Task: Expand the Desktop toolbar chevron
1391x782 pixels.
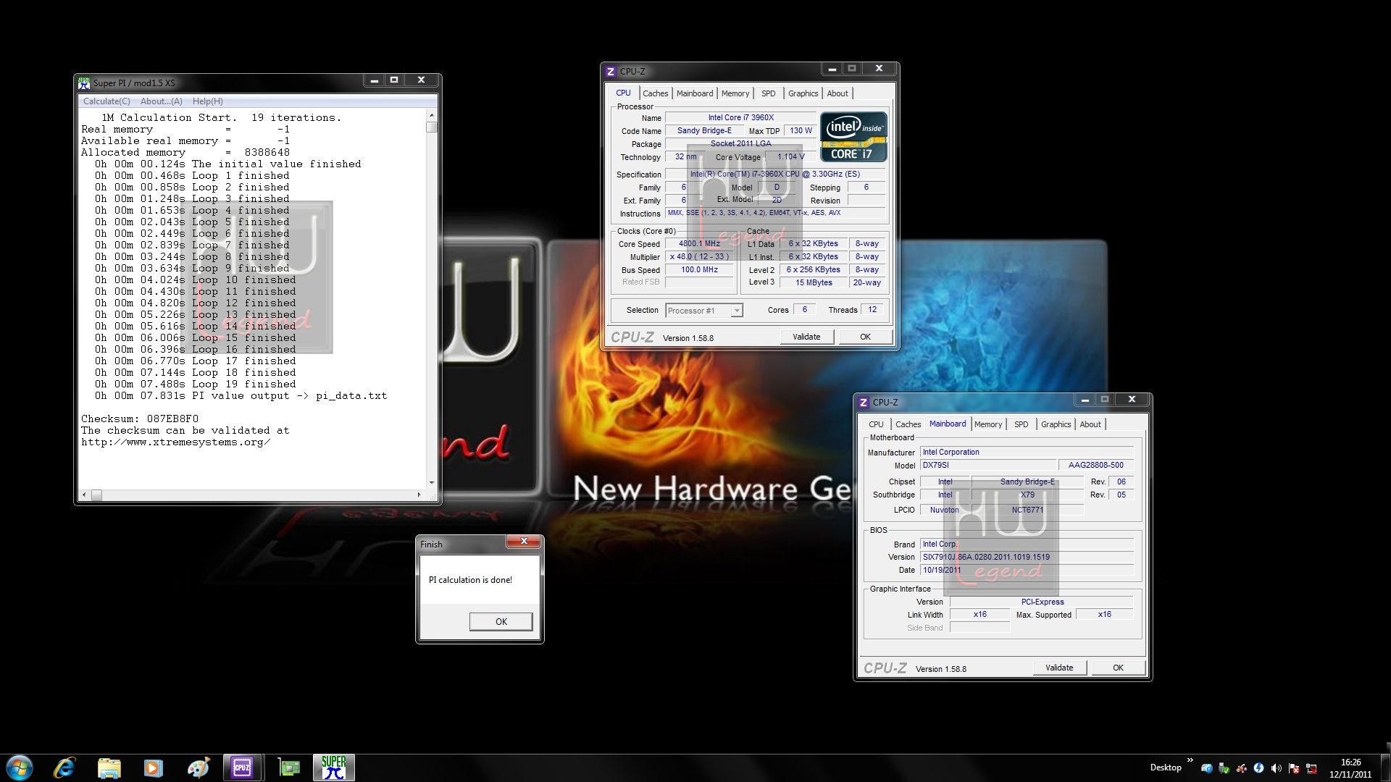Action: pyautogui.click(x=1190, y=760)
